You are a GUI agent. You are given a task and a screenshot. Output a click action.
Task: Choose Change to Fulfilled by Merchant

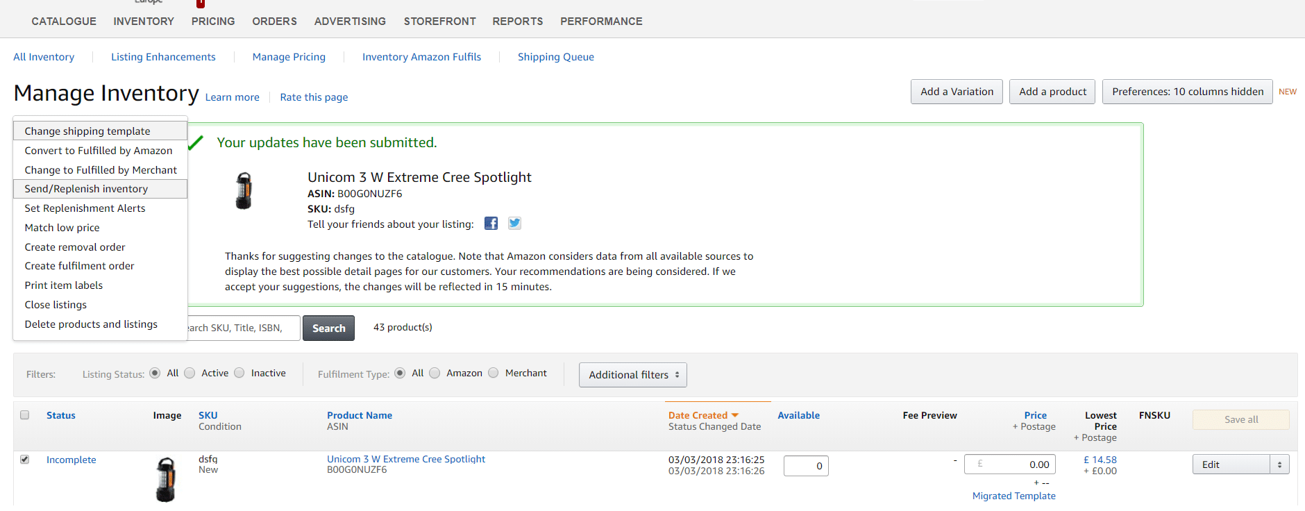[x=101, y=169]
